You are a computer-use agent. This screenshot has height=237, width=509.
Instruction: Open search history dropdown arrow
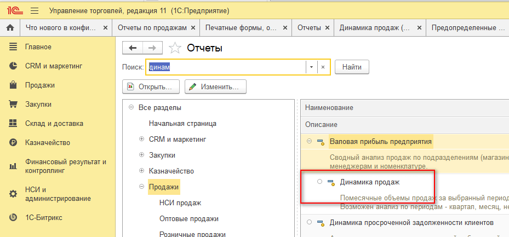311,67
